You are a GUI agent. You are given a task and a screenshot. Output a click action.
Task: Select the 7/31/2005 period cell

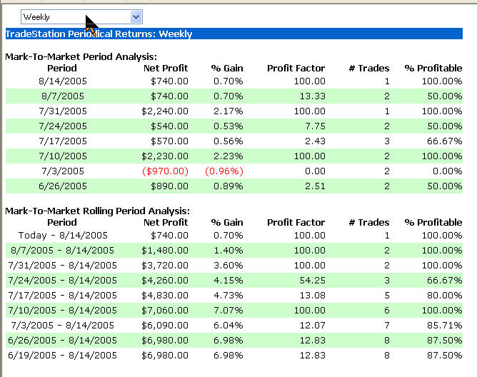(x=63, y=111)
